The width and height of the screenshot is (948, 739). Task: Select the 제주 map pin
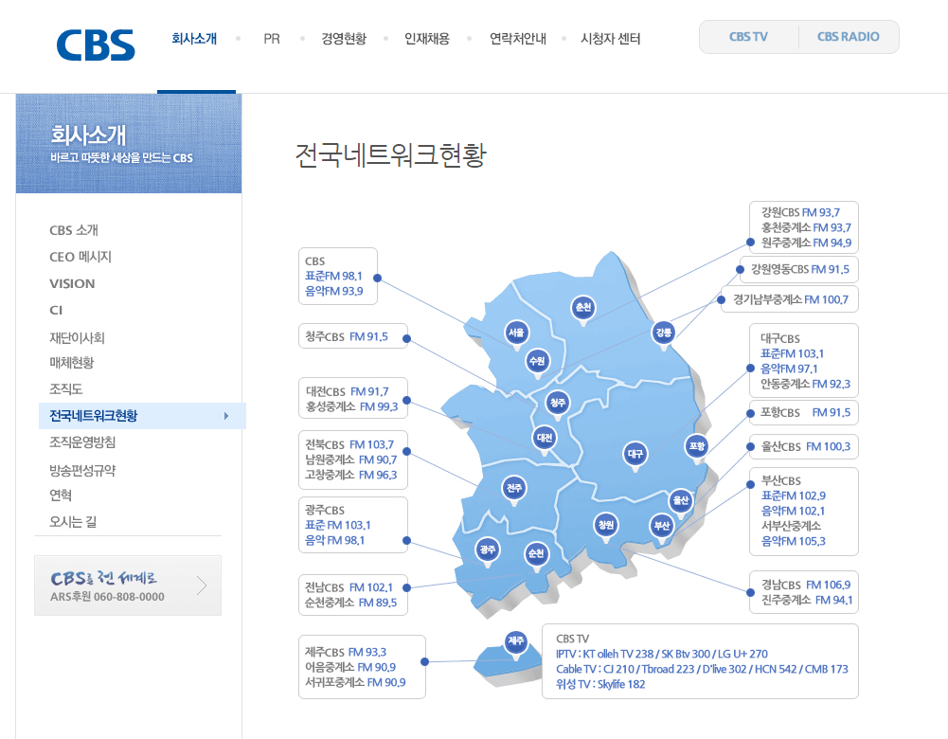(516, 643)
